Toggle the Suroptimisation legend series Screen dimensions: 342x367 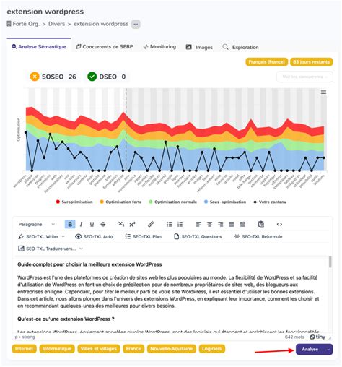(74, 202)
